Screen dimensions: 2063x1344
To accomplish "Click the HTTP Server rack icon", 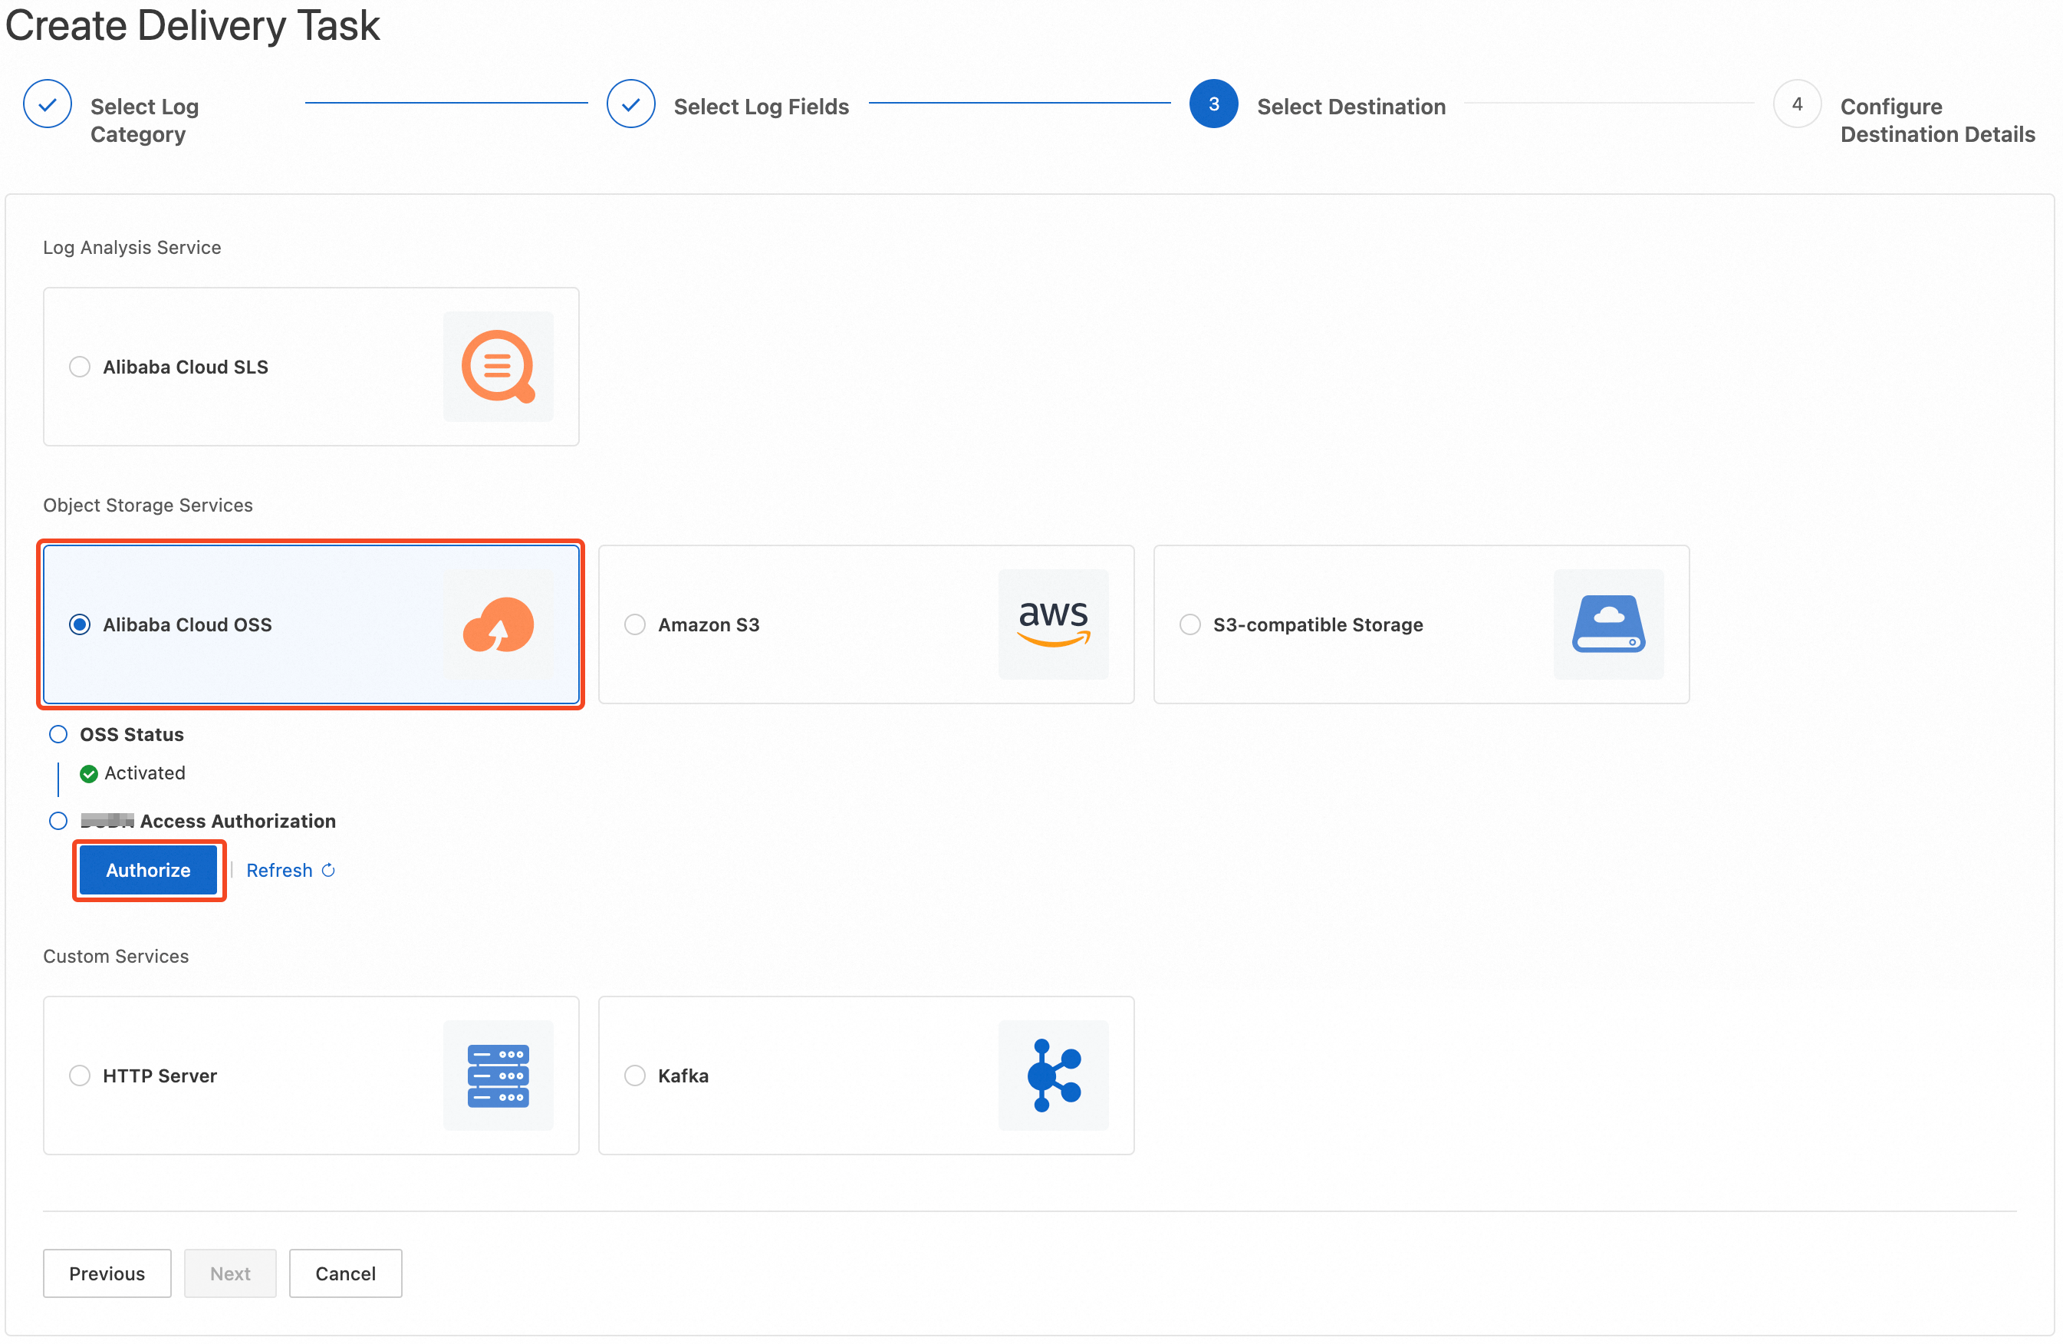I will coord(498,1076).
